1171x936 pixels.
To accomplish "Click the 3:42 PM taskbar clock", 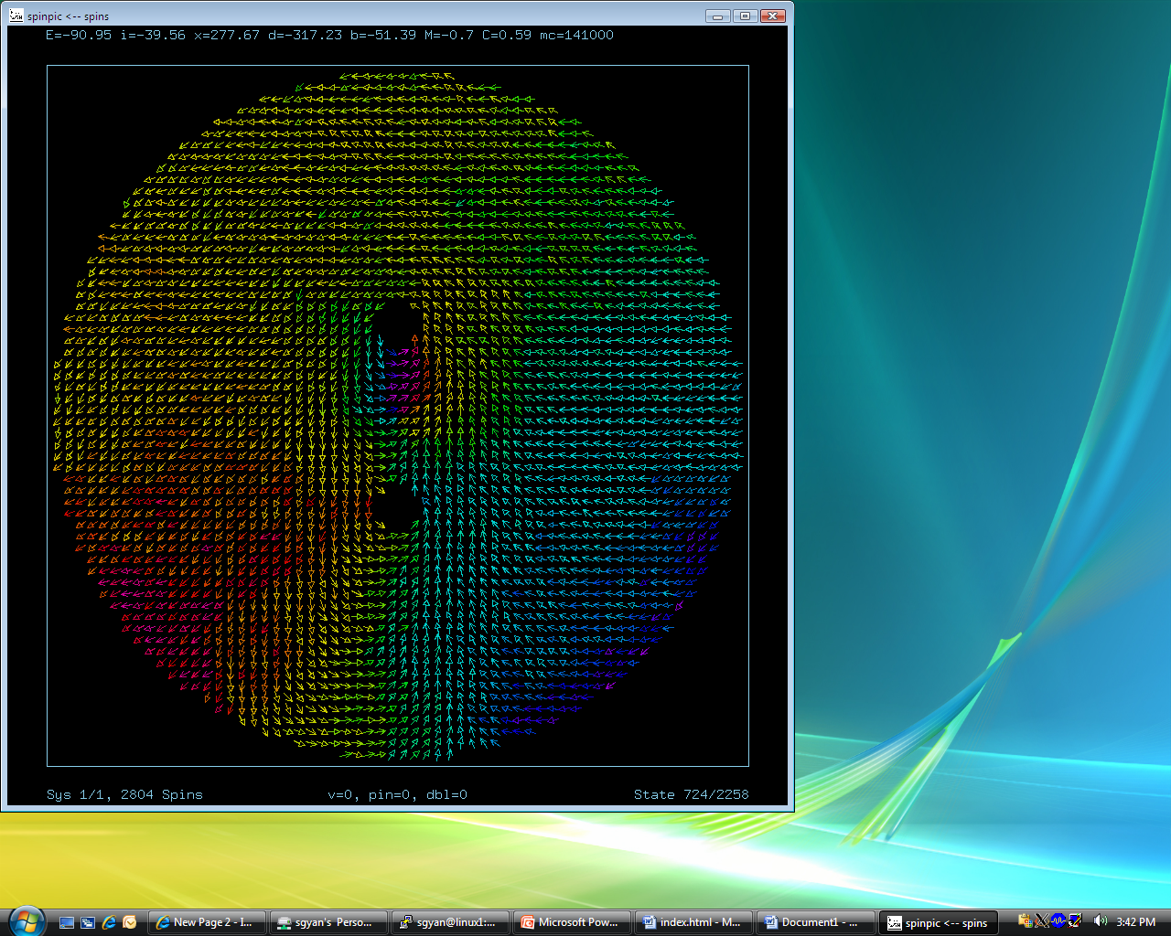I will pyautogui.click(x=1135, y=922).
